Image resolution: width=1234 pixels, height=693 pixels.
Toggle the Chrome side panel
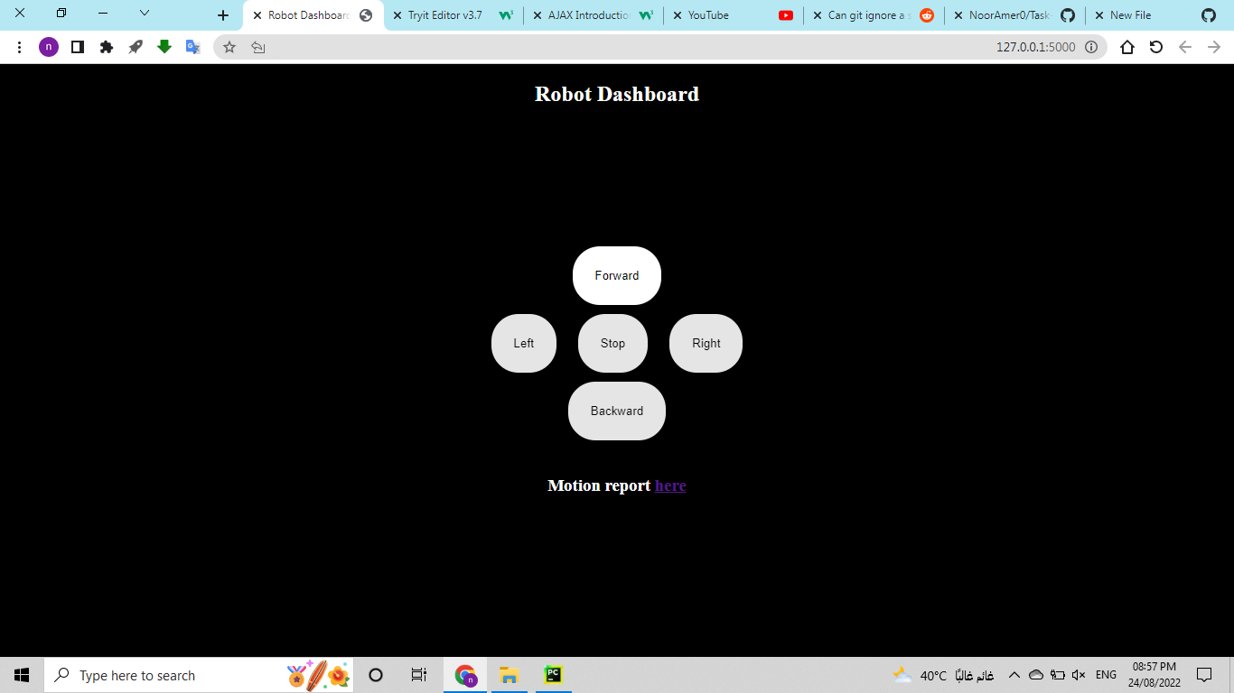point(78,46)
